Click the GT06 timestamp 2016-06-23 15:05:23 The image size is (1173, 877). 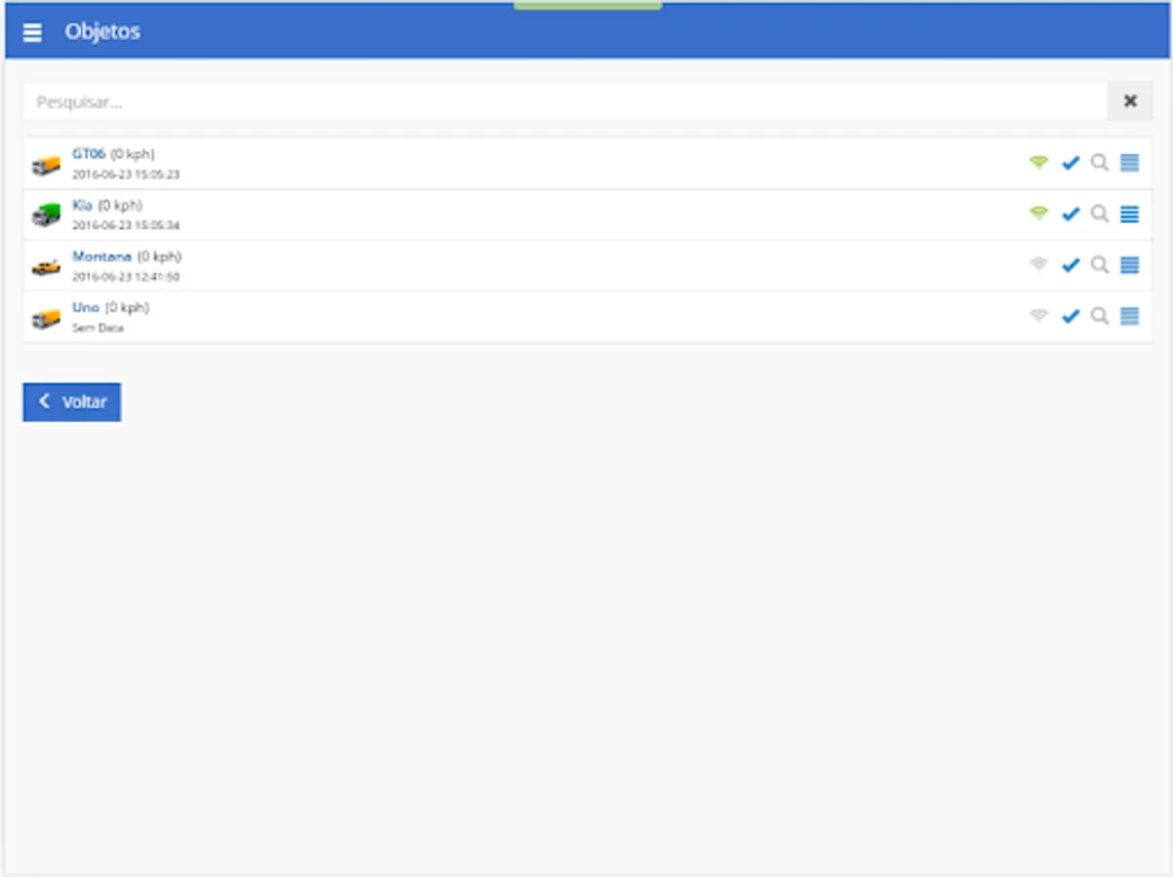pos(126,175)
